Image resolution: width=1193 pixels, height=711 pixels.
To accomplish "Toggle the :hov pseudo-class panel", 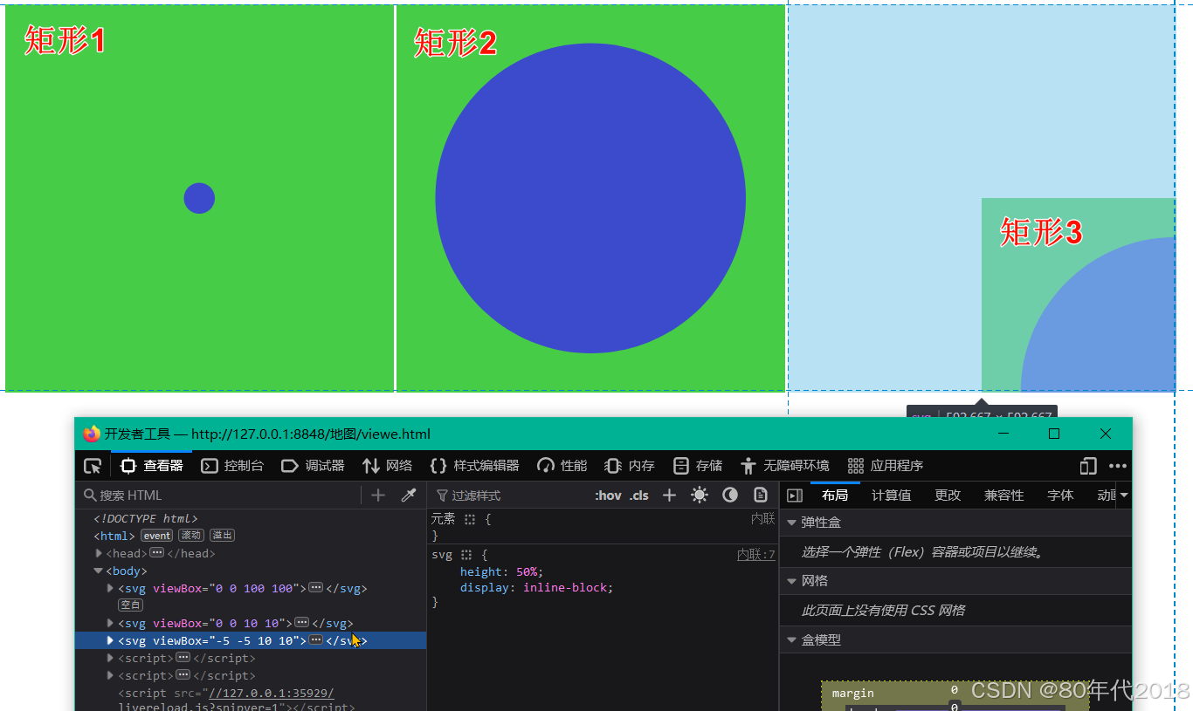I will pos(608,496).
